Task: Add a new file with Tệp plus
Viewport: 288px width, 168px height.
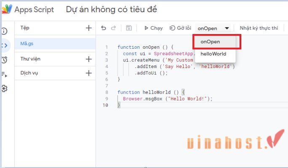Action: click(89, 28)
